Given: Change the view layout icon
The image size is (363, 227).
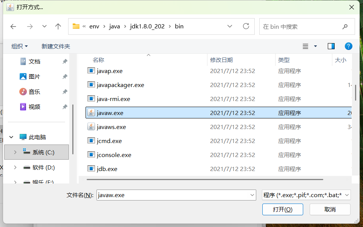Looking at the screenshot, I should pyautogui.click(x=305, y=46).
